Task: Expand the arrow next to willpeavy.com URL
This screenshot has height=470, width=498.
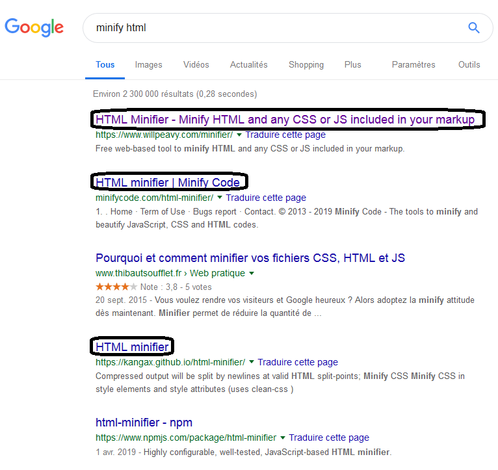Action: point(239,135)
